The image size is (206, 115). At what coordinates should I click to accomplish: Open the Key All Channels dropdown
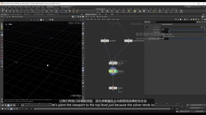point(197,108)
